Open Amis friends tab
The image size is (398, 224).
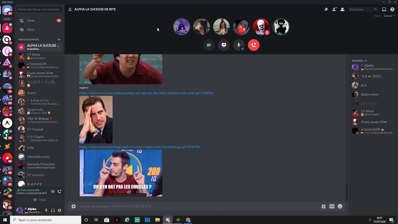click(x=39, y=21)
